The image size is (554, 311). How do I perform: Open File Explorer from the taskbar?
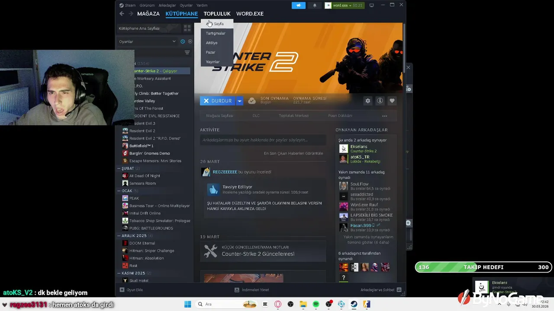tap(303, 304)
